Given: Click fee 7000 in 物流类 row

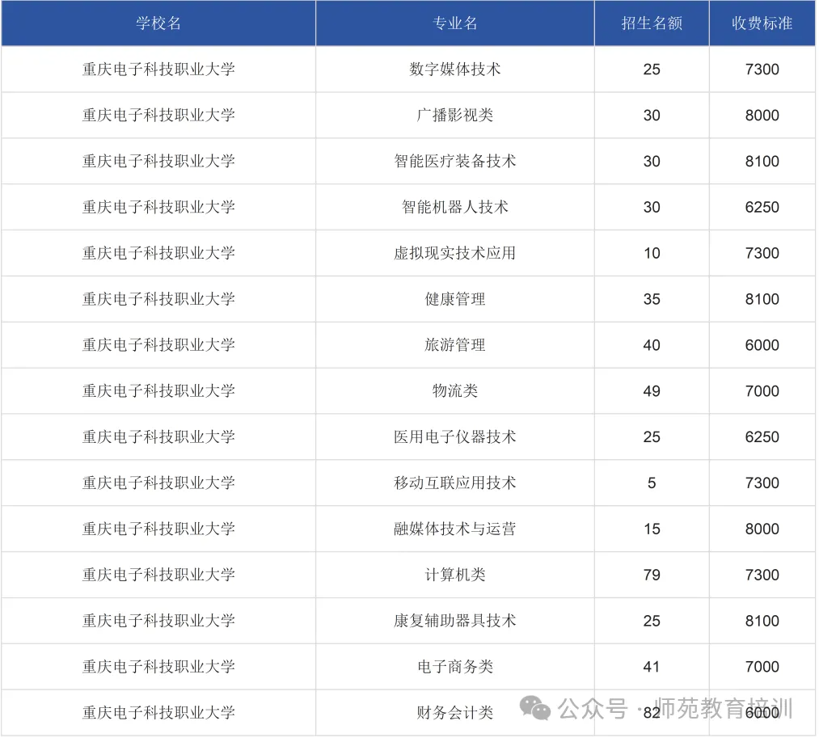Looking at the screenshot, I should click(x=762, y=391).
